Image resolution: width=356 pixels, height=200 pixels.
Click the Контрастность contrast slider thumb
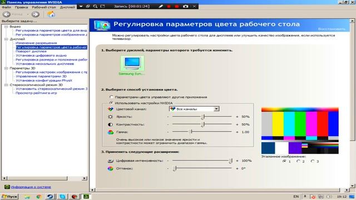[203, 124]
